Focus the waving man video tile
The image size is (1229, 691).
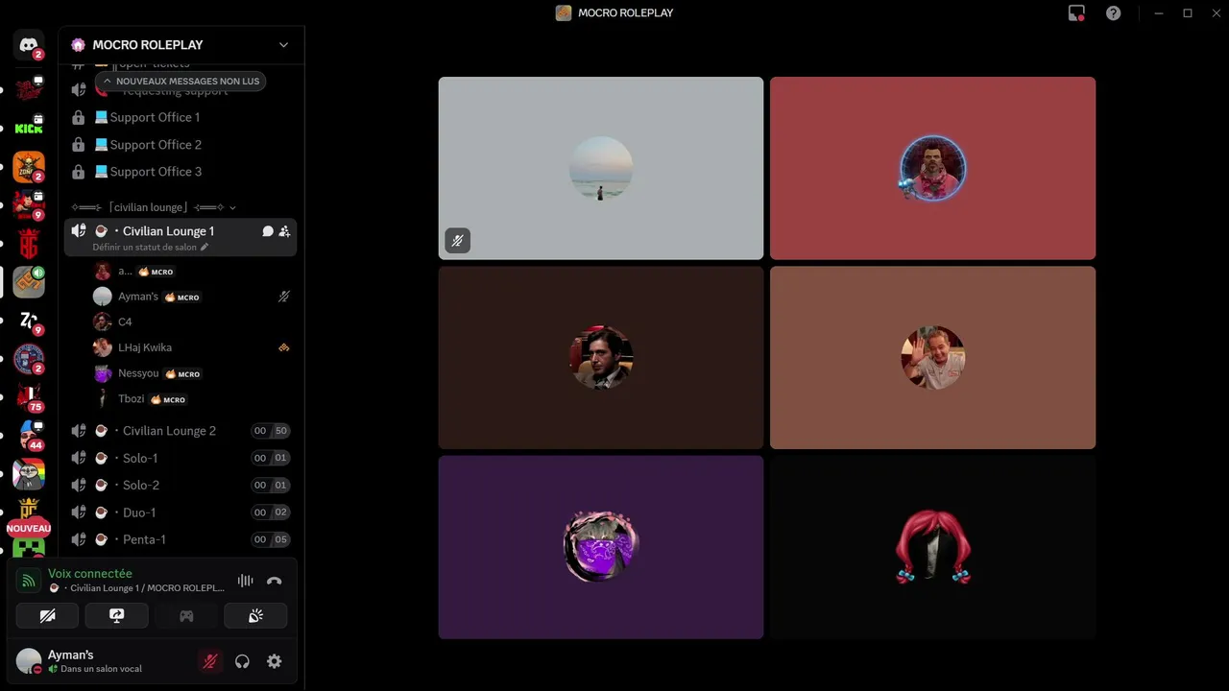tap(932, 357)
